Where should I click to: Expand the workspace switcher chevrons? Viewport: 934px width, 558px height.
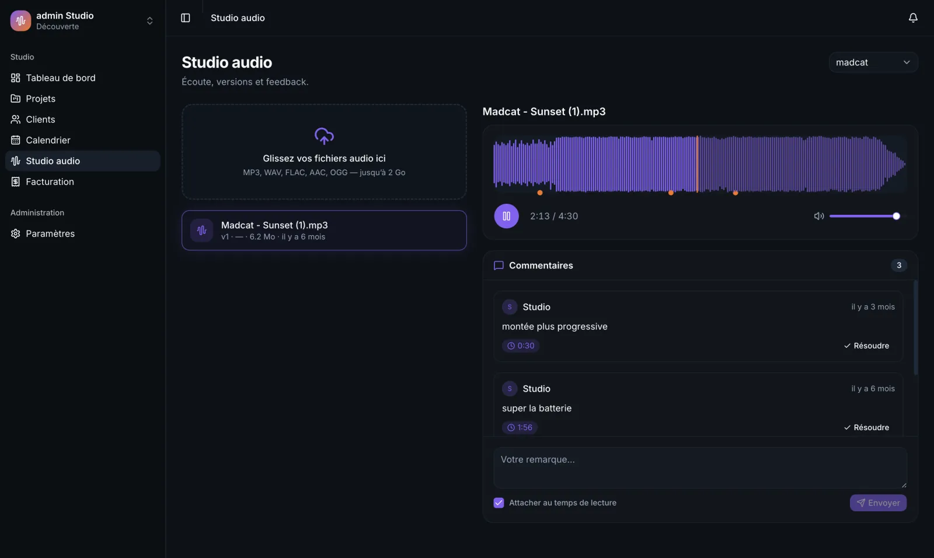(149, 20)
